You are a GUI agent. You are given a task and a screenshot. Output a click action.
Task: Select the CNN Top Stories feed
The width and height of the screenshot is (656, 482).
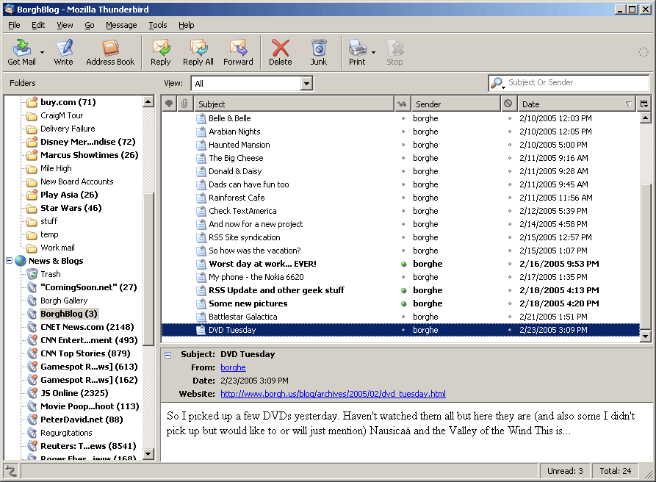coord(85,353)
